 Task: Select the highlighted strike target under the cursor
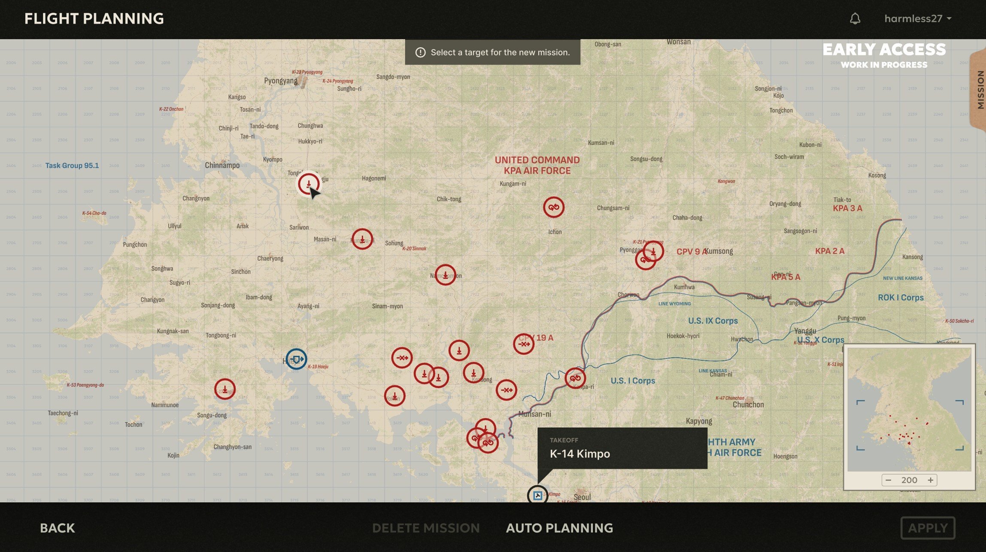(308, 184)
